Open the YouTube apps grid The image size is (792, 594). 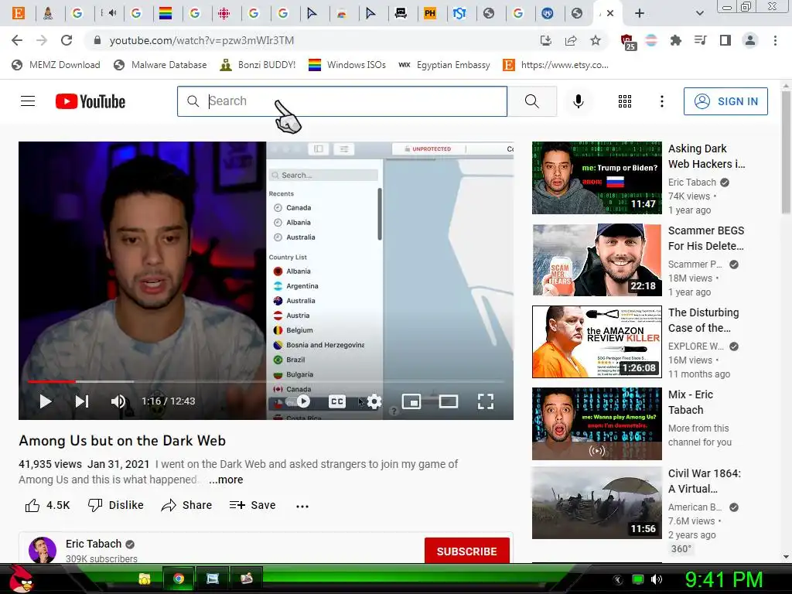coord(625,101)
